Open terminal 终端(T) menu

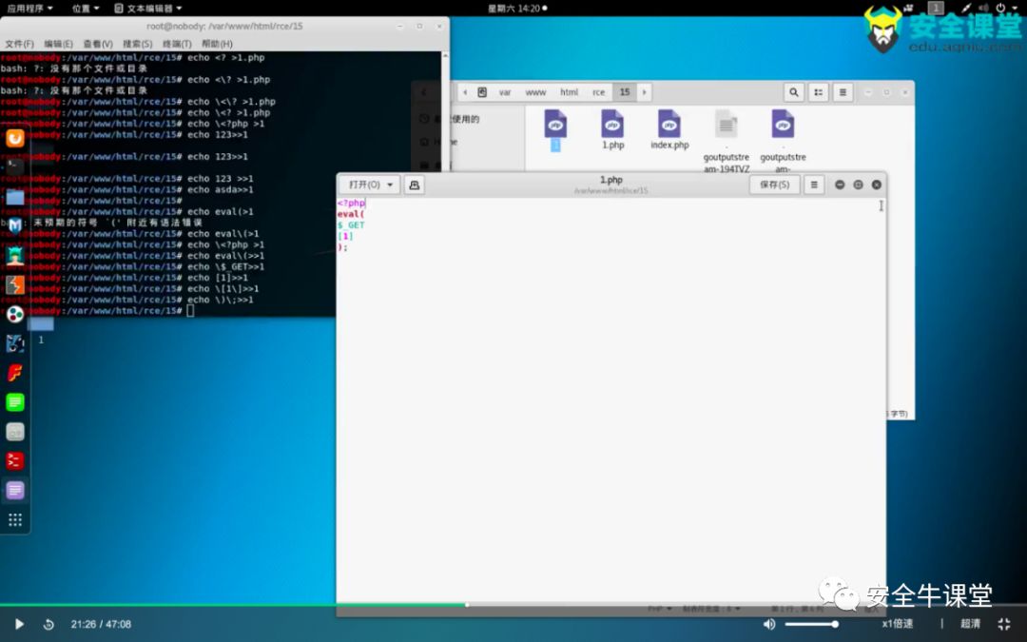[x=177, y=43]
